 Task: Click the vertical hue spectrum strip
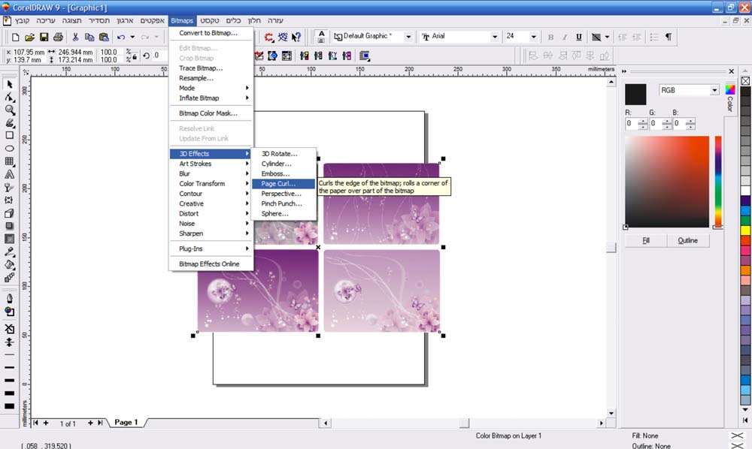pos(718,182)
